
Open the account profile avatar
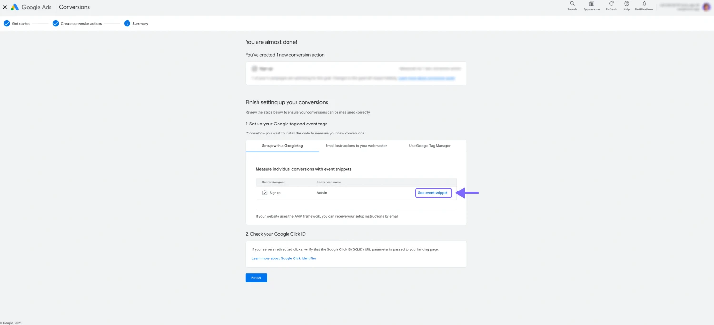coord(706,7)
